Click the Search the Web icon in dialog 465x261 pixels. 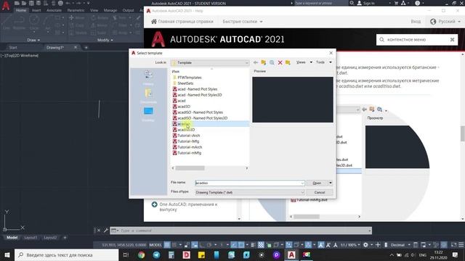(272, 62)
